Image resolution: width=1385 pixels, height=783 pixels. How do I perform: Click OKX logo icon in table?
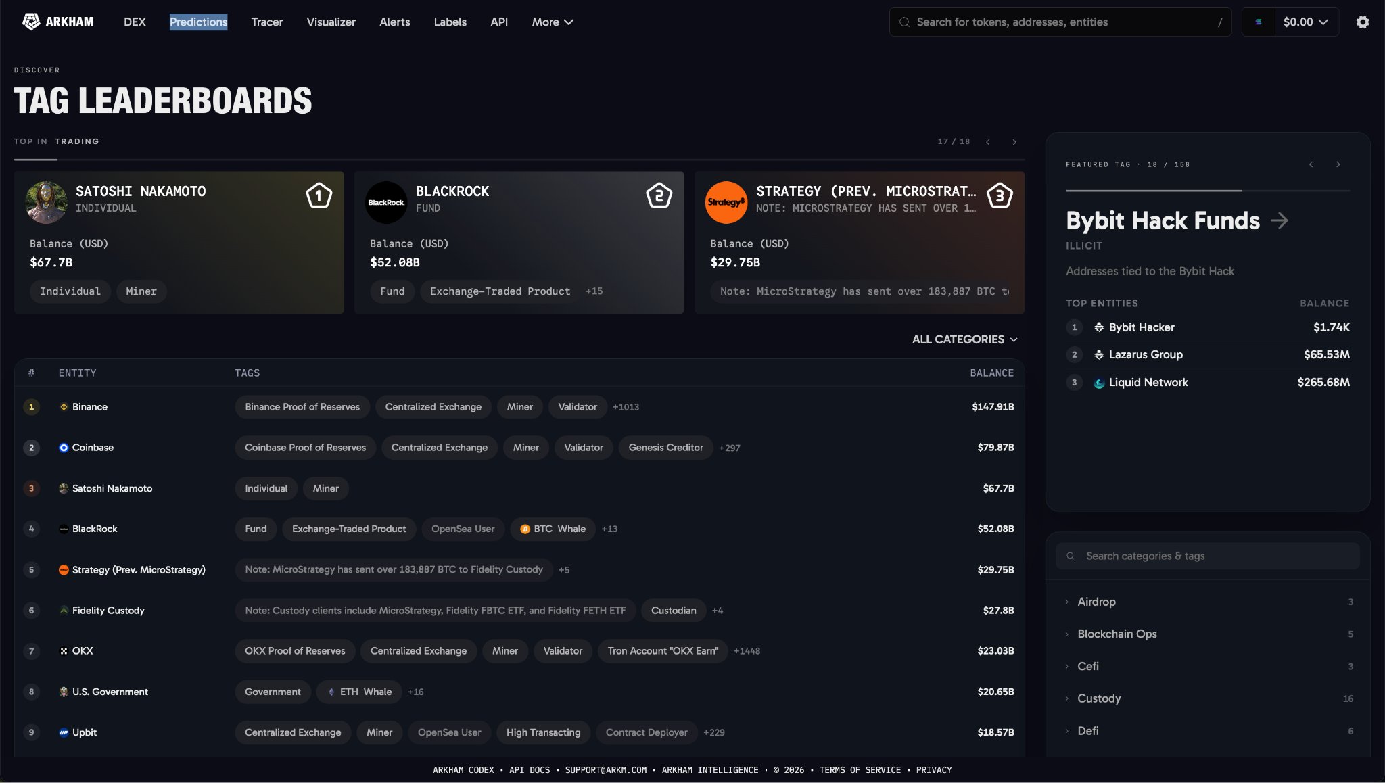[64, 651]
